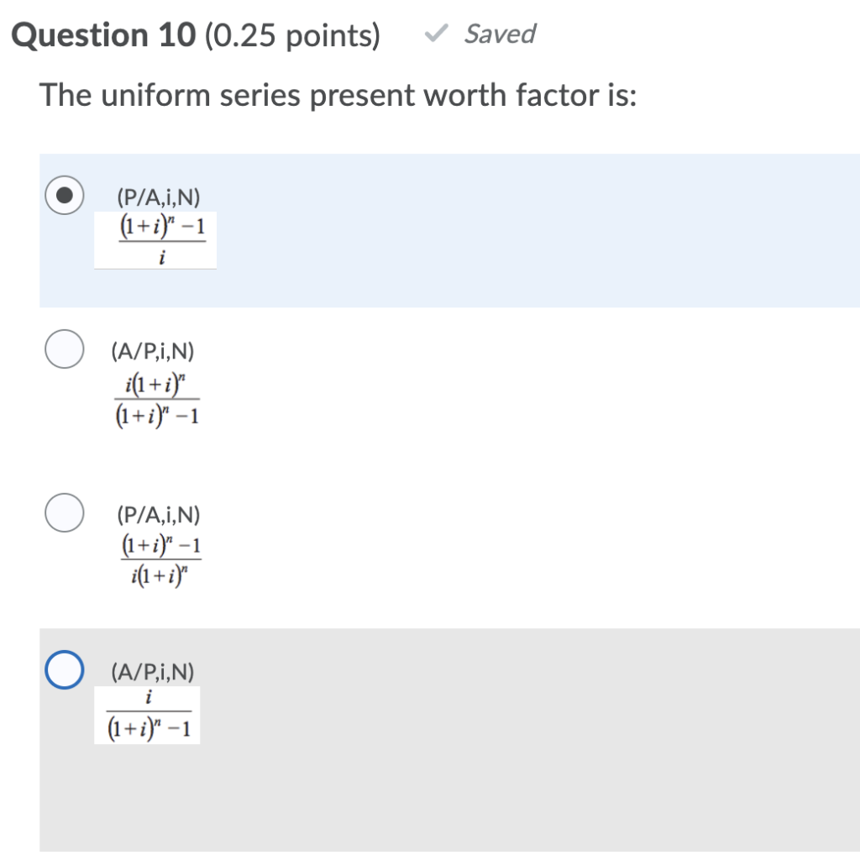Click the gray checkmark icon beside Saved
The width and height of the screenshot is (860, 860).
coord(434,34)
